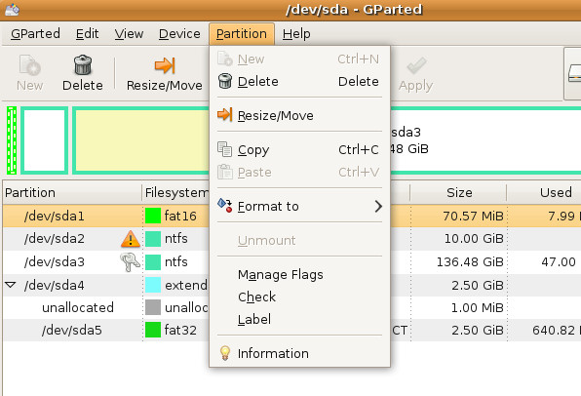The image size is (581, 396).
Task: Select New in the Partition menu
Action: coord(299,59)
